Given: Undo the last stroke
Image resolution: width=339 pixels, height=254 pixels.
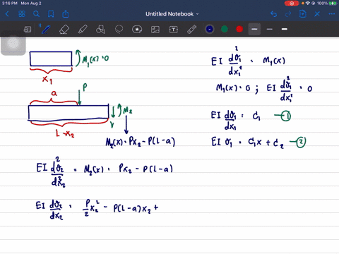Looking at the screenshot, I should coord(273,14).
